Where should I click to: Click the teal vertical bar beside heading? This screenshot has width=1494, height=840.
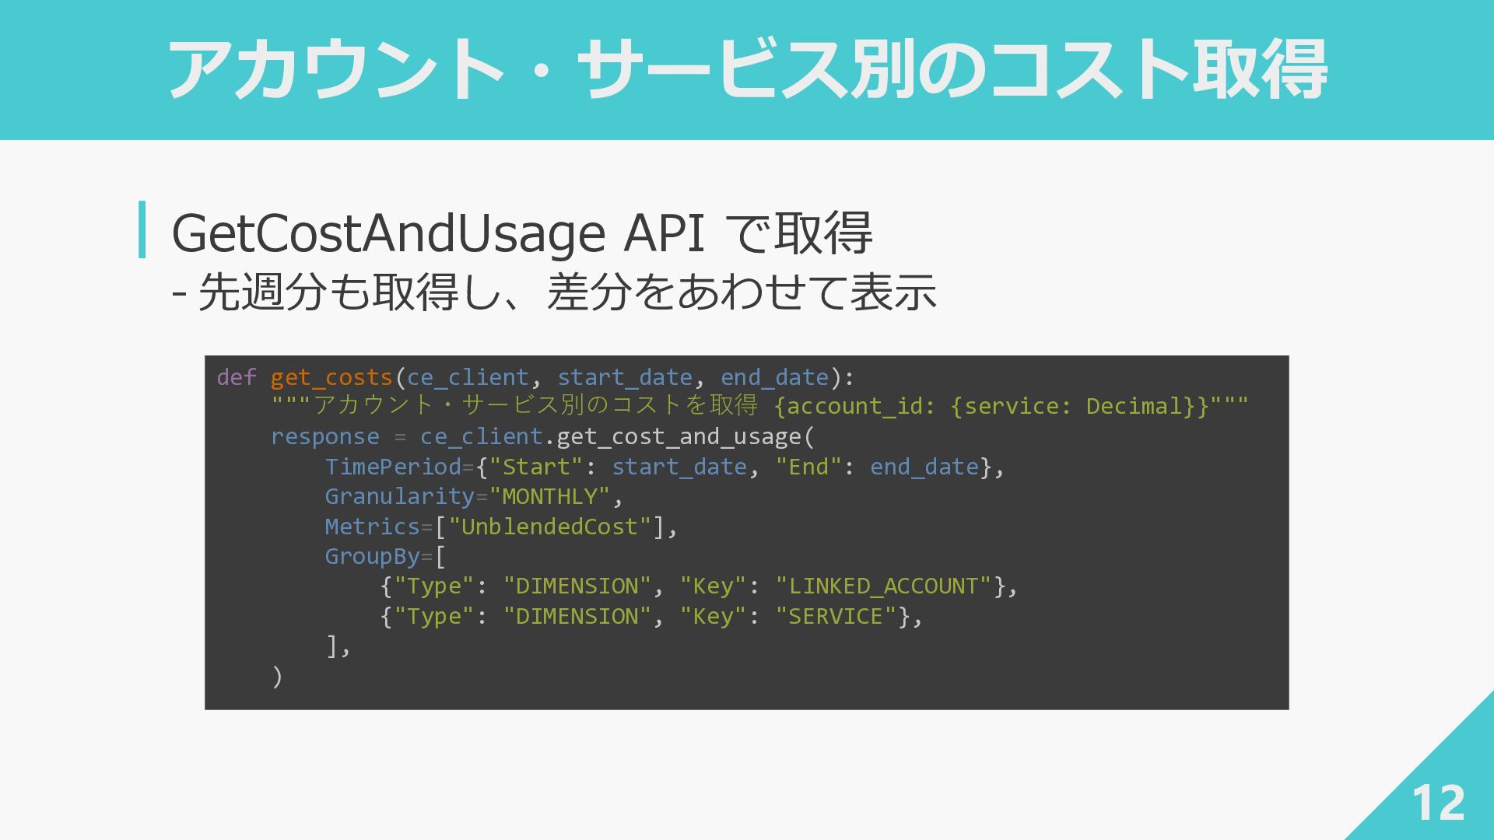(142, 229)
